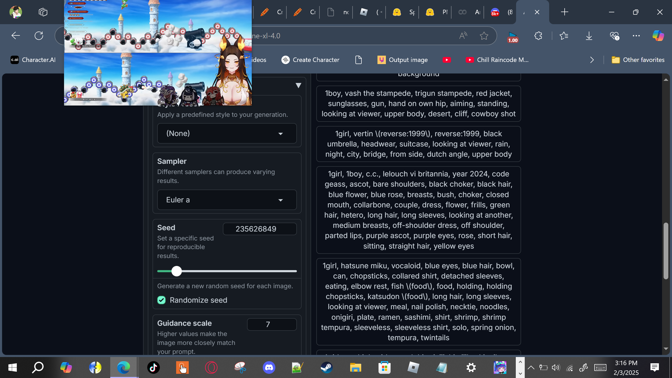Image resolution: width=672 pixels, height=378 pixels.
Task: Open Steam from the taskbar
Action: tap(327, 367)
